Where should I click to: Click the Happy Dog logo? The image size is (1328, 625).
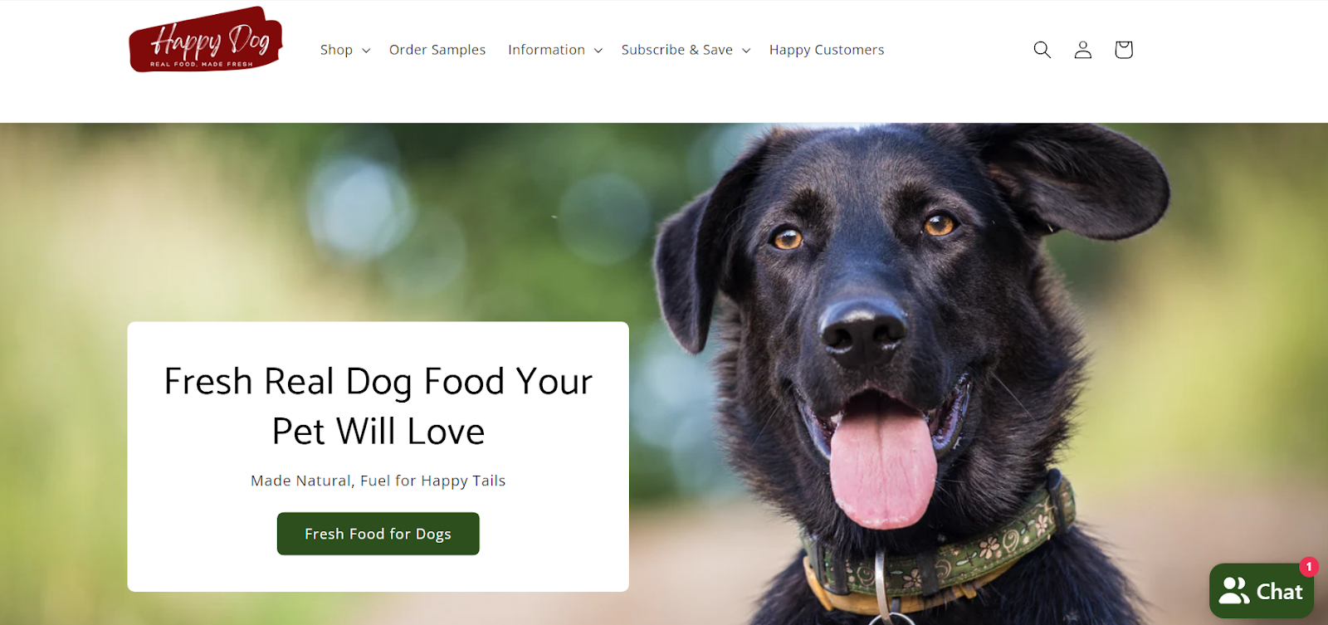click(x=206, y=40)
